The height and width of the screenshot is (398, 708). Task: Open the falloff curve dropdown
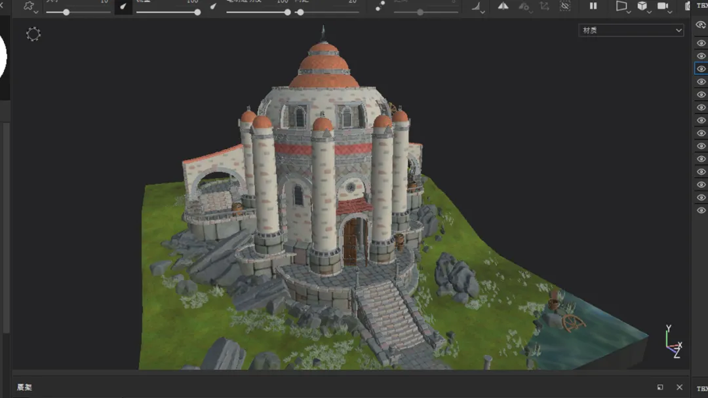478,7
